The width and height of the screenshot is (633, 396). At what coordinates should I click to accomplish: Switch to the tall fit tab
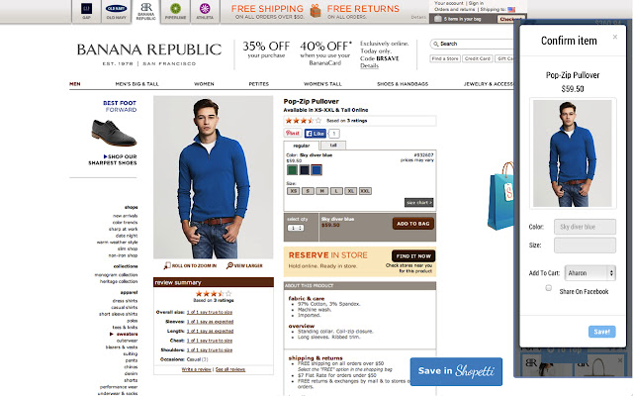coord(333,146)
